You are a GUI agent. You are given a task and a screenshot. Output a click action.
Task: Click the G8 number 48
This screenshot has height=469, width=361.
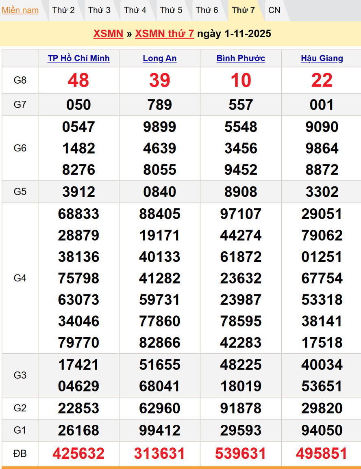click(x=78, y=80)
